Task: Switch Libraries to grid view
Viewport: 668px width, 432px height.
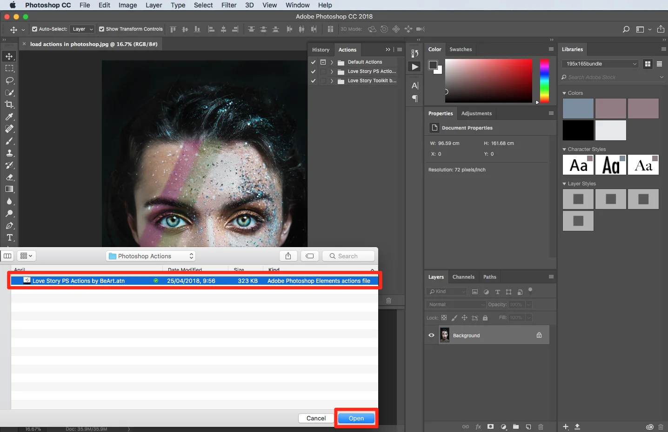Action: coord(648,64)
